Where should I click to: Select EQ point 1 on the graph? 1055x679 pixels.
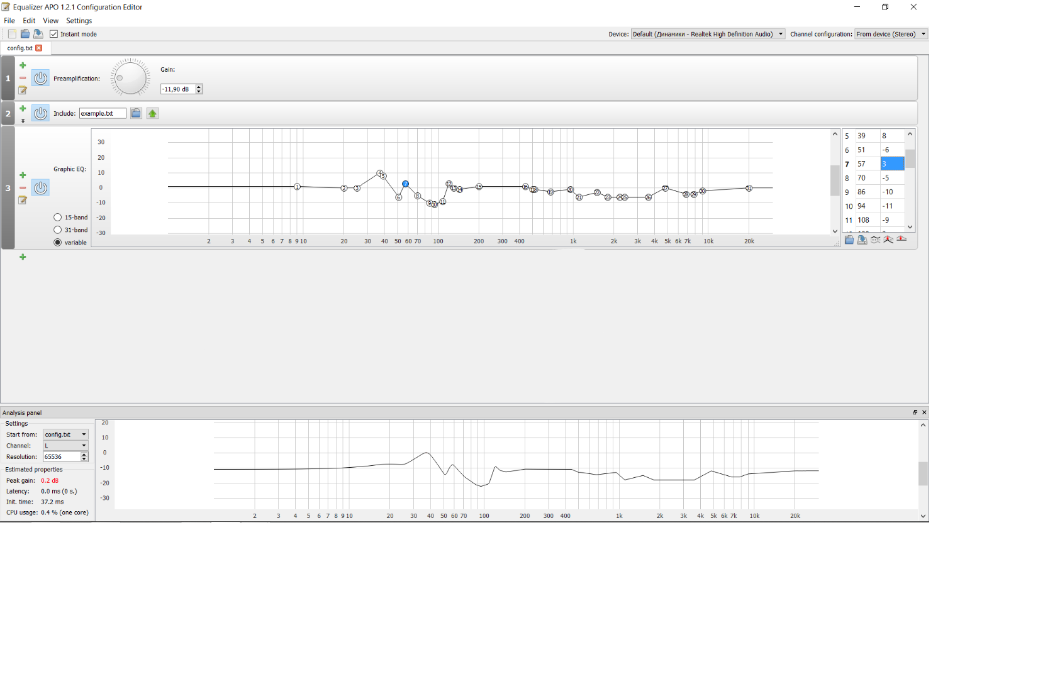298,187
